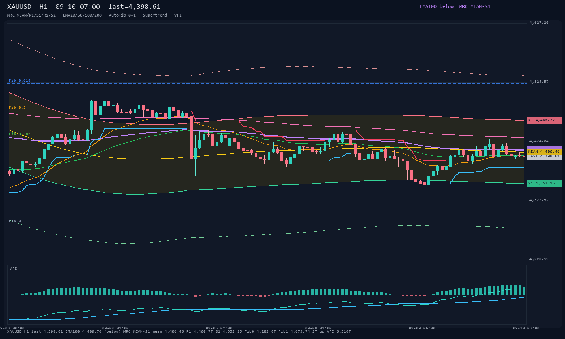Click the 09-05 02:00 time axis label
Screen dimensions: 565x339
[219, 328]
